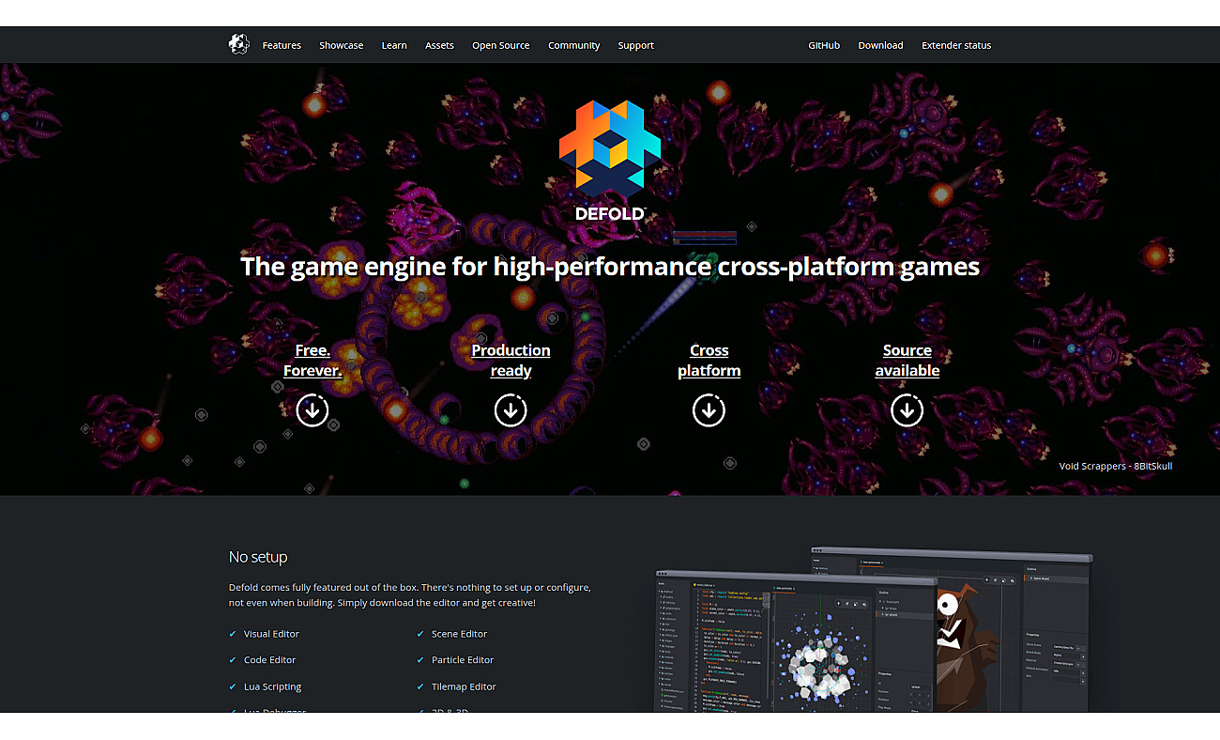Go to the Learn section

tap(394, 45)
